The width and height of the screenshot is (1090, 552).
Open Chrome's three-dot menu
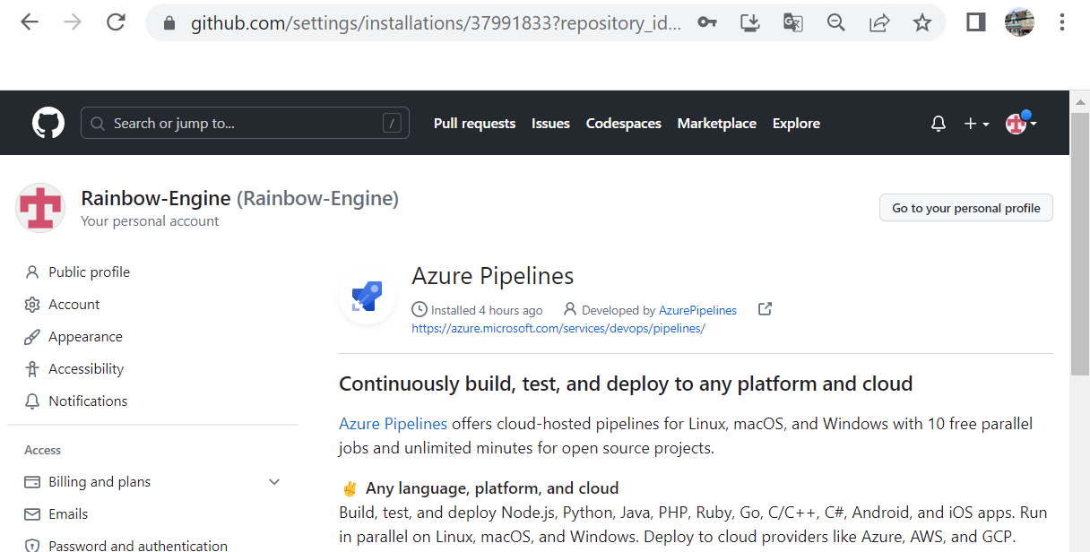coord(1062,22)
